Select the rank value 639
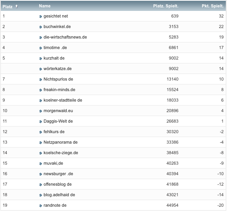Image resolution: width=227 pixels, height=211 pixels. [x=175, y=16]
